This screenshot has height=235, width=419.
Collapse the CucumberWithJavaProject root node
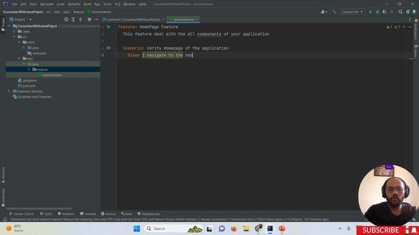pos(9,26)
